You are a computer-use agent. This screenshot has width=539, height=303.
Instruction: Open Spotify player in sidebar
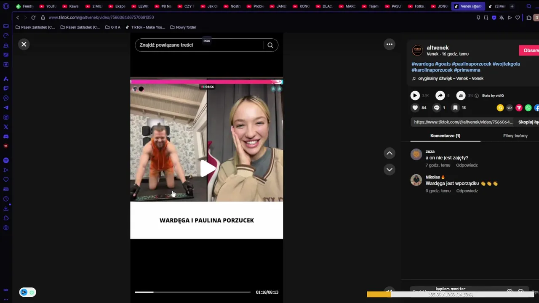(x=6, y=160)
